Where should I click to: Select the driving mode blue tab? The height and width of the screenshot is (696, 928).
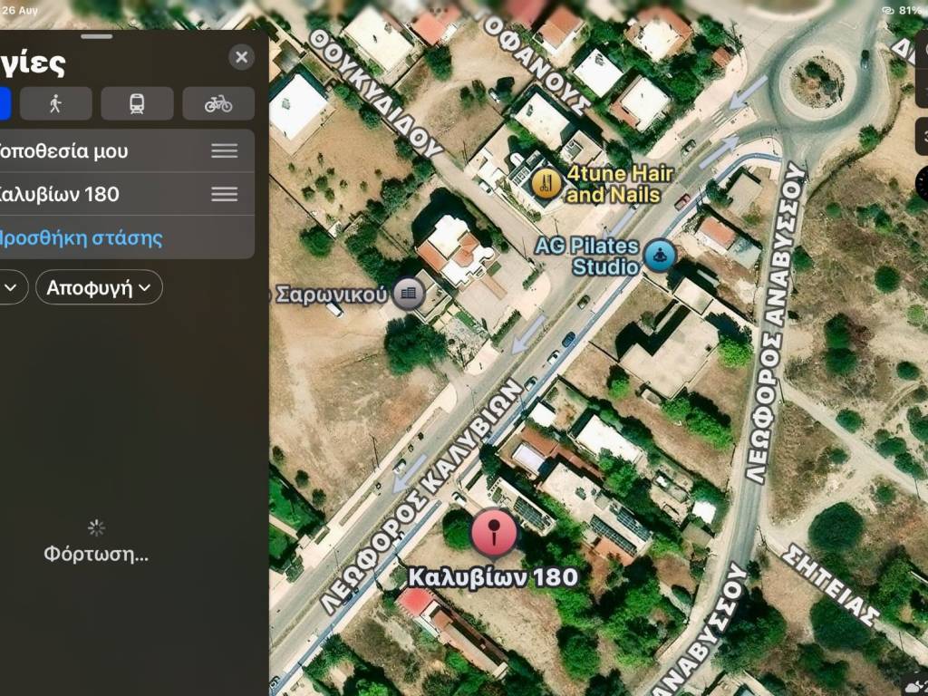[x=5, y=103]
